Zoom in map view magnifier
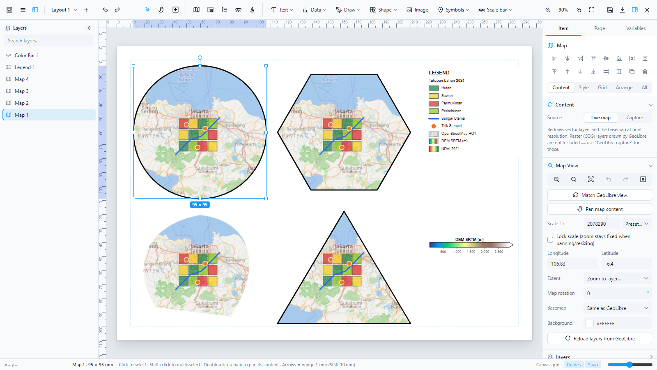 [556, 179]
